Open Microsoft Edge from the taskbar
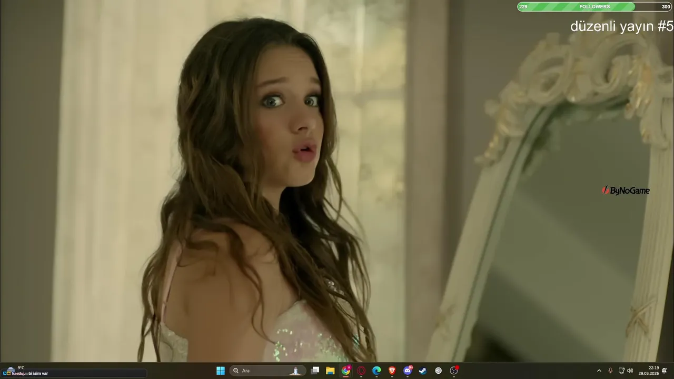Screen dimensions: 674x379 click(x=376, y=371)
